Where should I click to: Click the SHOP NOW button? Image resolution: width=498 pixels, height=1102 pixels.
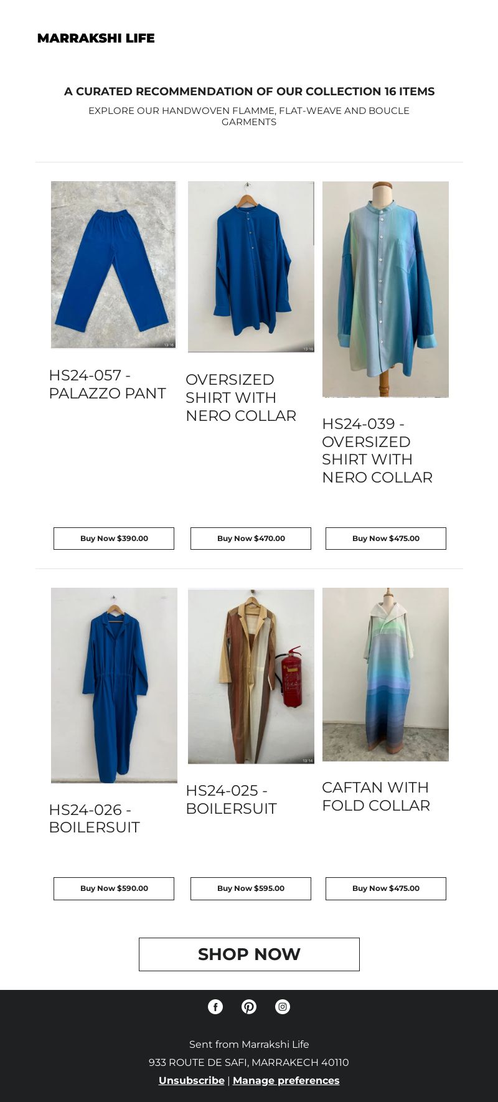(249, 954)
